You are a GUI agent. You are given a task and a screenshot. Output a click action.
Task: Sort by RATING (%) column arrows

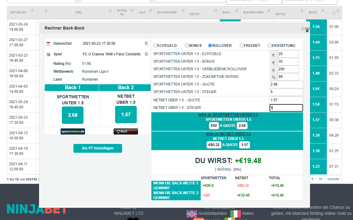(x=132, y=11)
